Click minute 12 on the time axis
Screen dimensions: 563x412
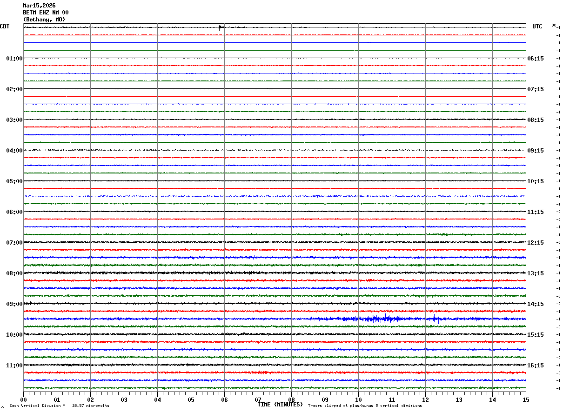tap(425, 399)
